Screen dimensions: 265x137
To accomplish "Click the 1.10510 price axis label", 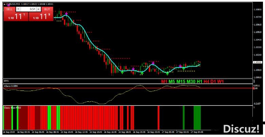I will [258, 32].
